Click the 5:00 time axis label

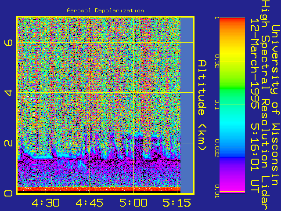coord(133,203)
